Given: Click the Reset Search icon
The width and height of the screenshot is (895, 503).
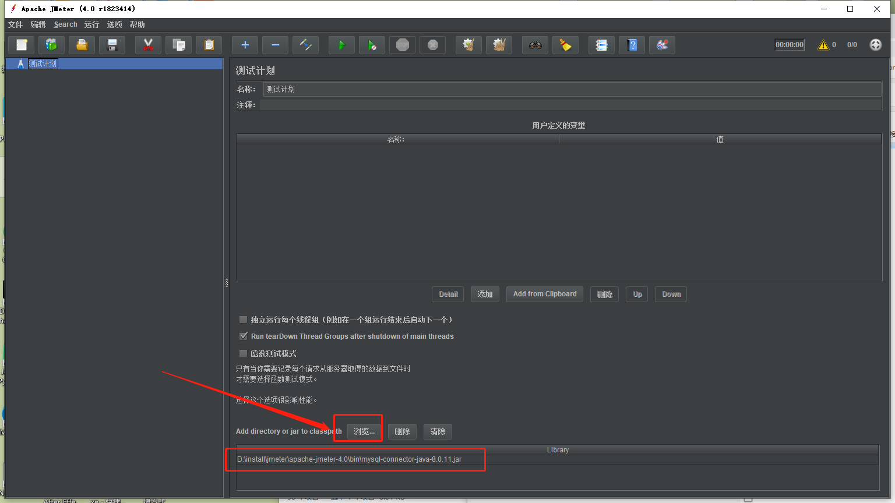Looking at the screenshot, I should pos(566,45).
